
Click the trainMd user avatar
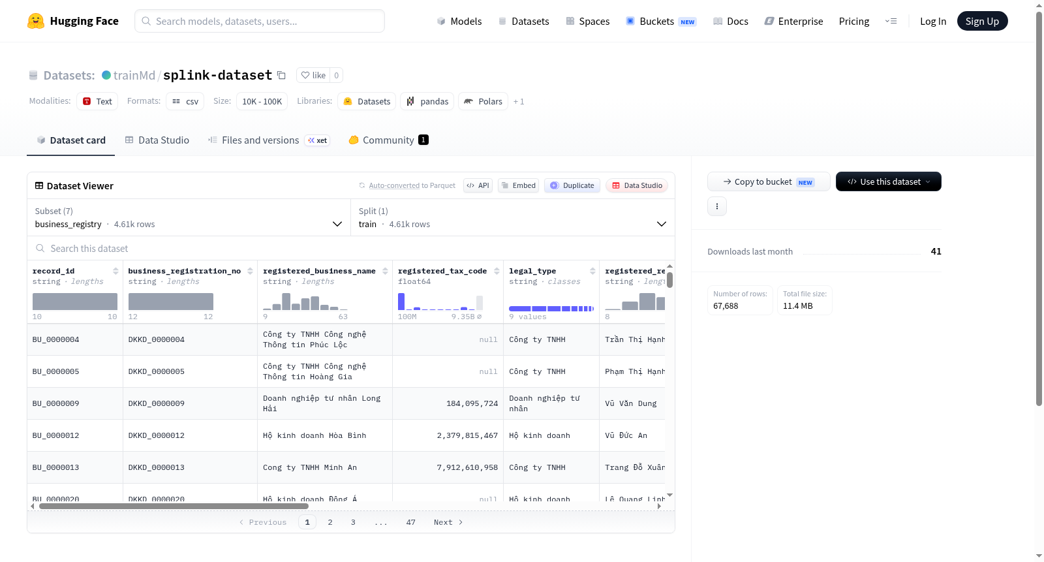tap(106, 75)
